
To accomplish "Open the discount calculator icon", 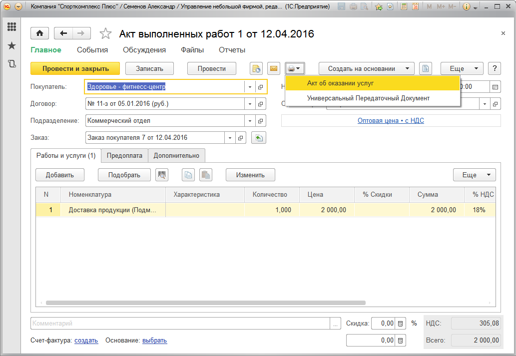I will [400, 324].
